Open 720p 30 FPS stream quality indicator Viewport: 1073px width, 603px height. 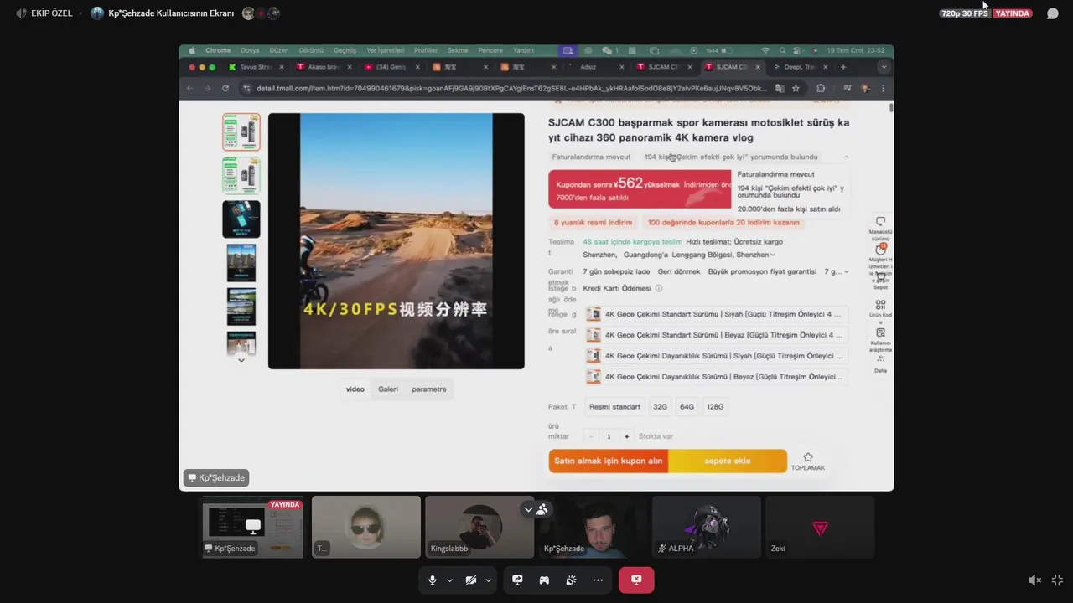(964, 13)
